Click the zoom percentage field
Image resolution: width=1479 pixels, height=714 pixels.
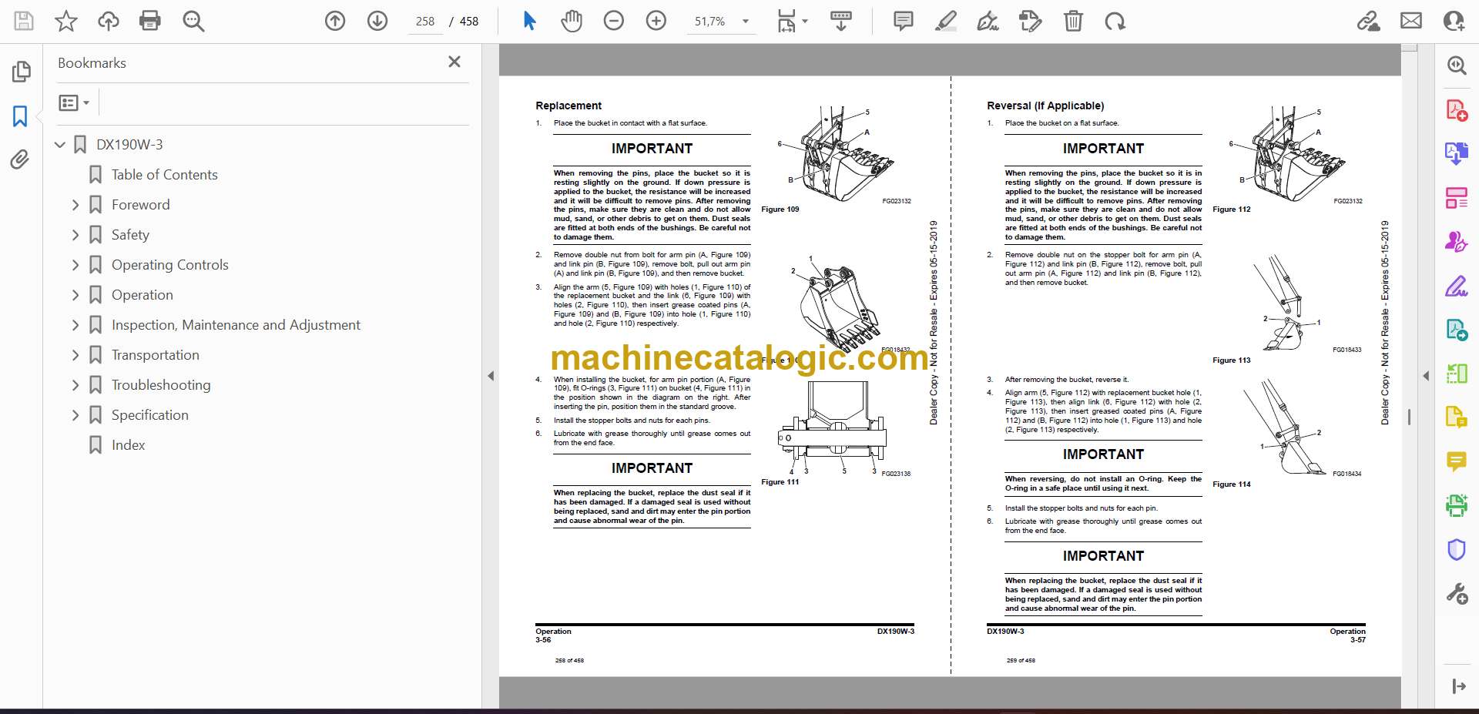pyautogui.click(x=709, y=22)
